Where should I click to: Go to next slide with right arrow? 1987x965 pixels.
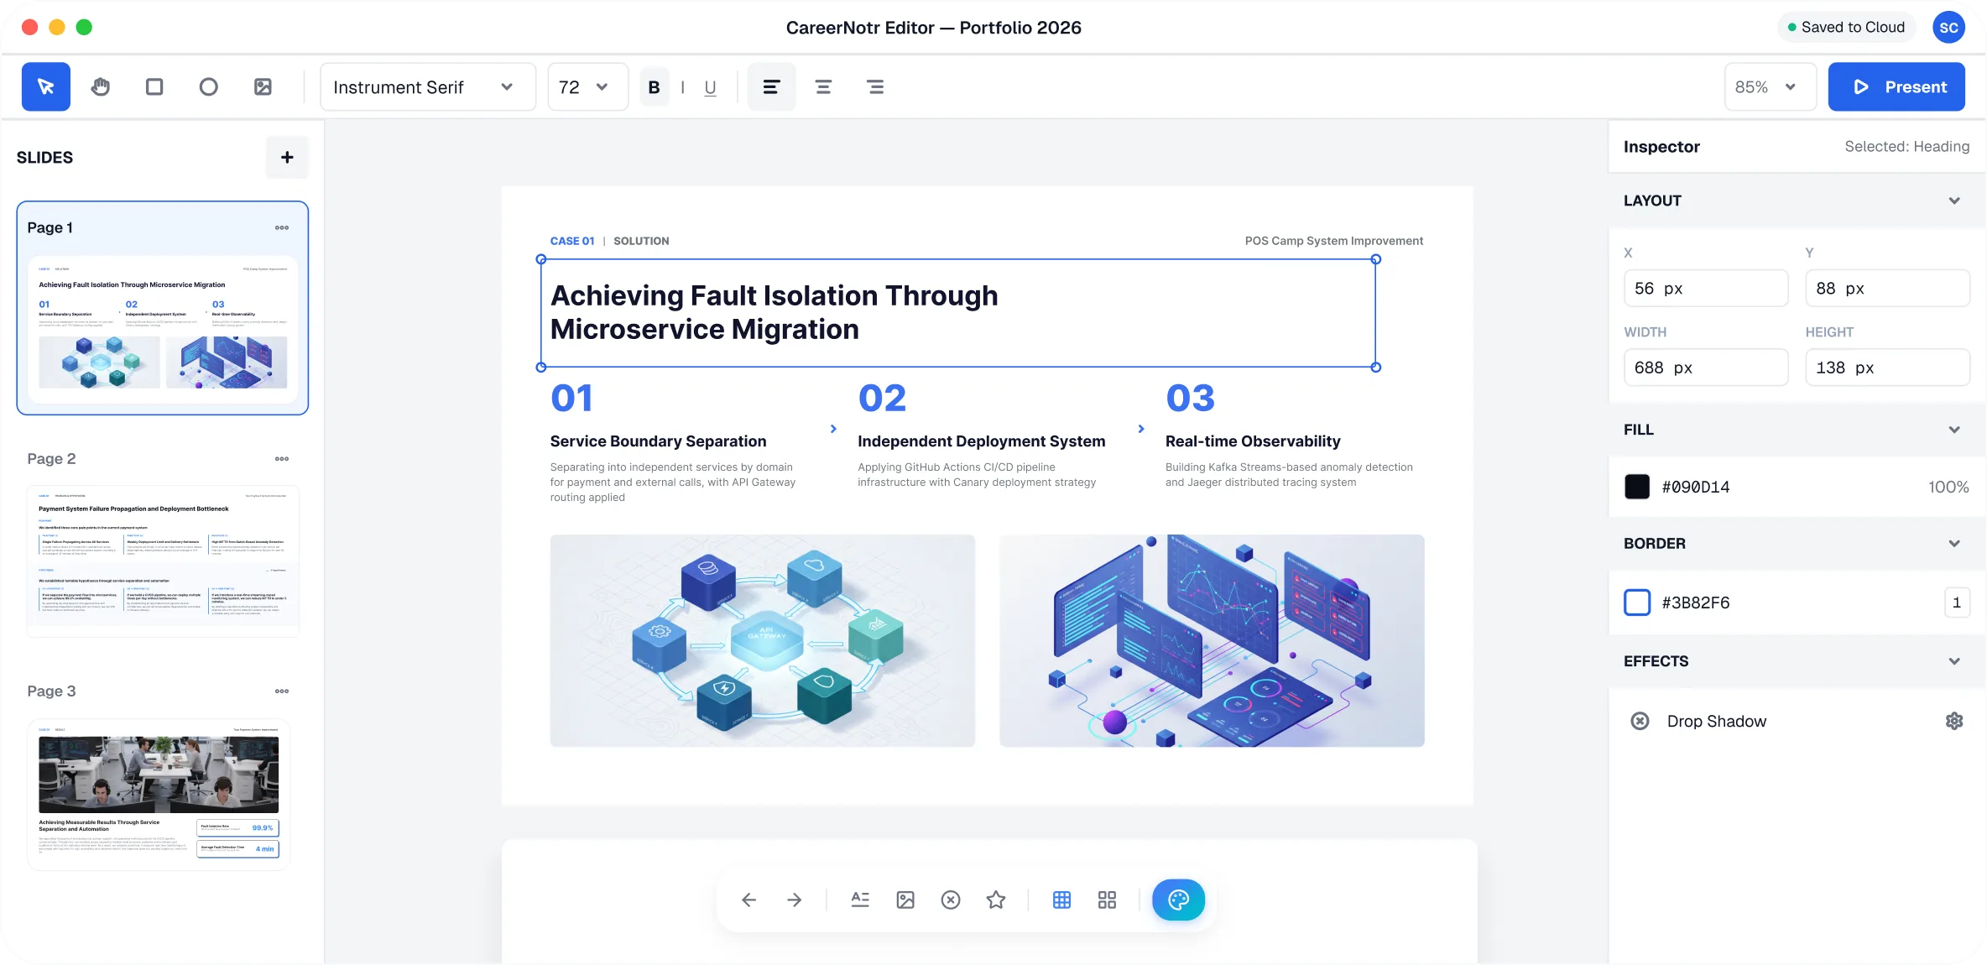tap(795, 900)
